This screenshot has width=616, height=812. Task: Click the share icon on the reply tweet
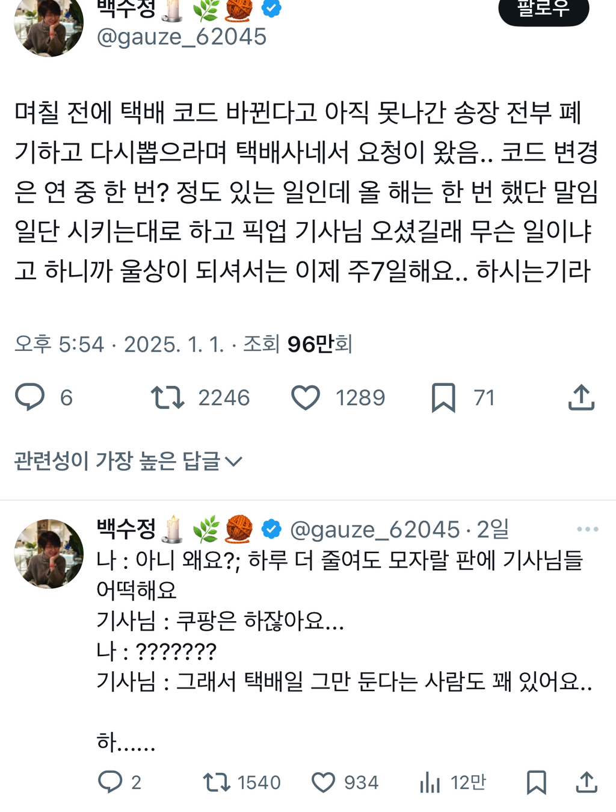tap(587, 783)
